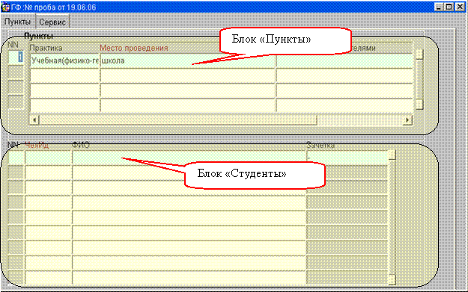The image size is (468, 292).
Task: Click the application icon in title bar
Action: (5, 7)
